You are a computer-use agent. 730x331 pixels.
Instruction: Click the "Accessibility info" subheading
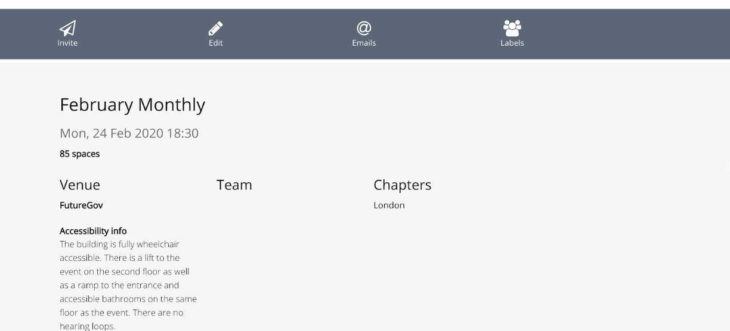[93, 231]
